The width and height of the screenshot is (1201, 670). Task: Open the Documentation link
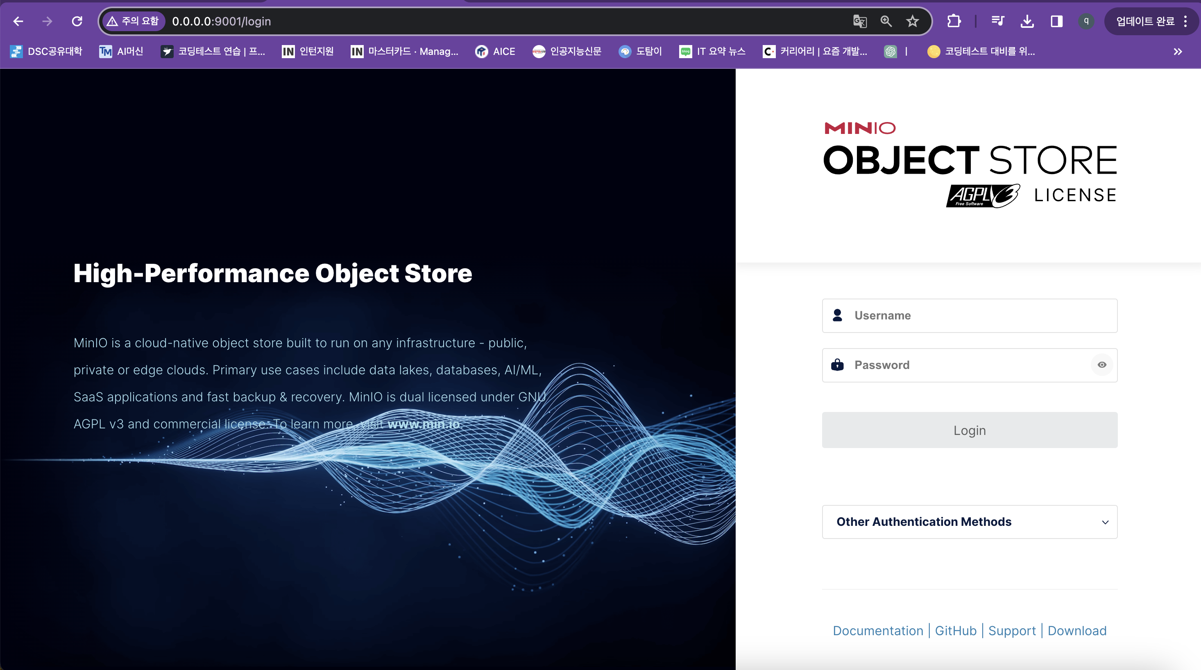(877, 630)
